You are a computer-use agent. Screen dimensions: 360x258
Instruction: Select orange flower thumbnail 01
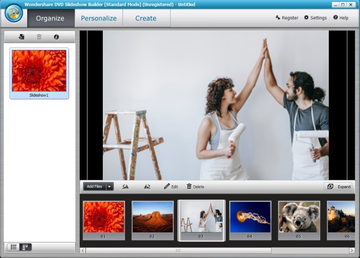coord(104,220)
